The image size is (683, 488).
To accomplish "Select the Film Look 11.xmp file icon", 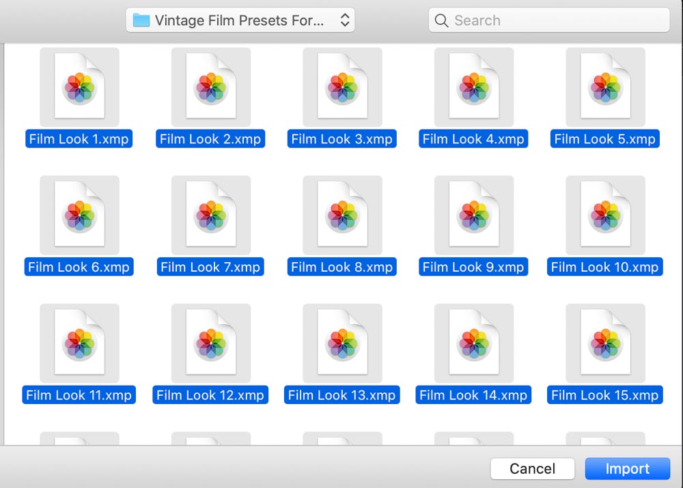I will coord(79,343).
